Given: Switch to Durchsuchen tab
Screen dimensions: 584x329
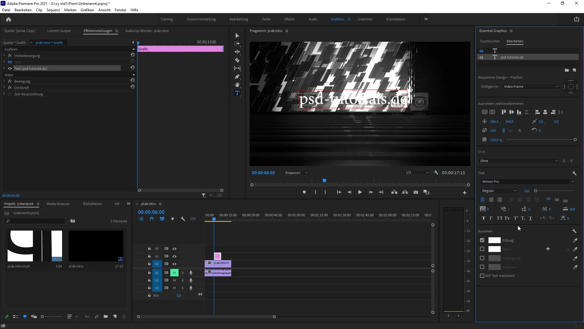Looking at the screenshot, I should tap(490, 41).
